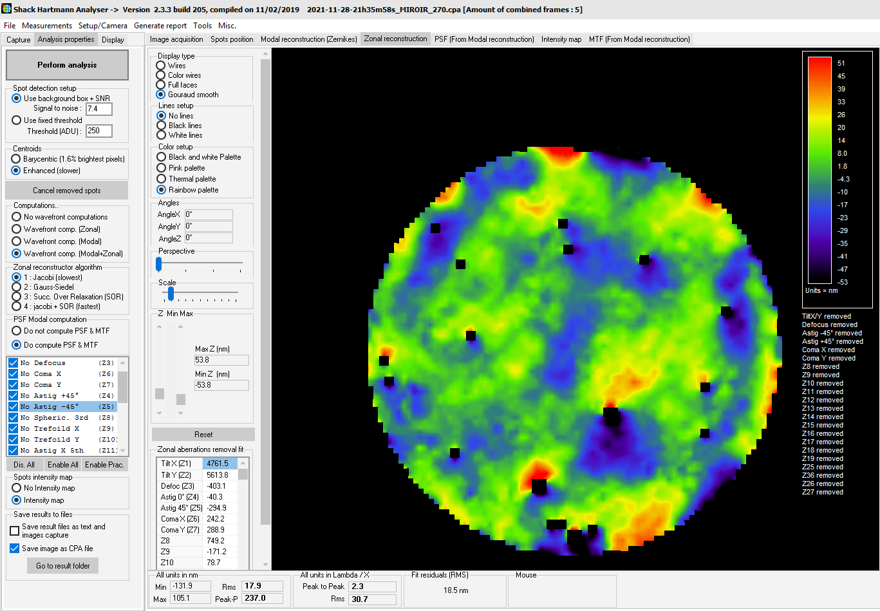The height and width of the screenshot is (611, 880).
Task: Click the Perspective slider handle
Action: click(x=159, y=264)
